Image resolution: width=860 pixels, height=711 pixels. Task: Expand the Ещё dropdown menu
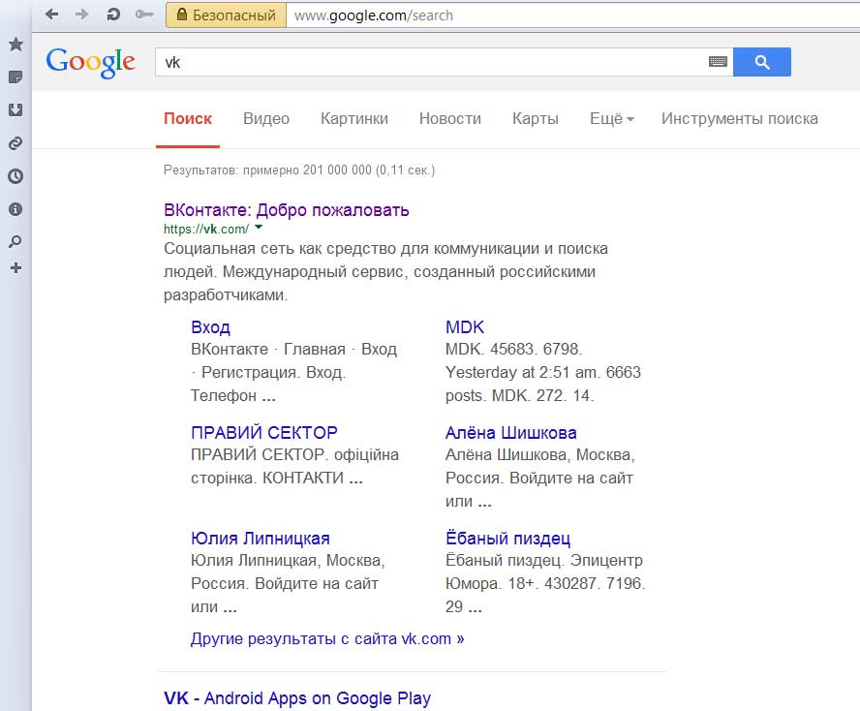[x=611, y=118]
